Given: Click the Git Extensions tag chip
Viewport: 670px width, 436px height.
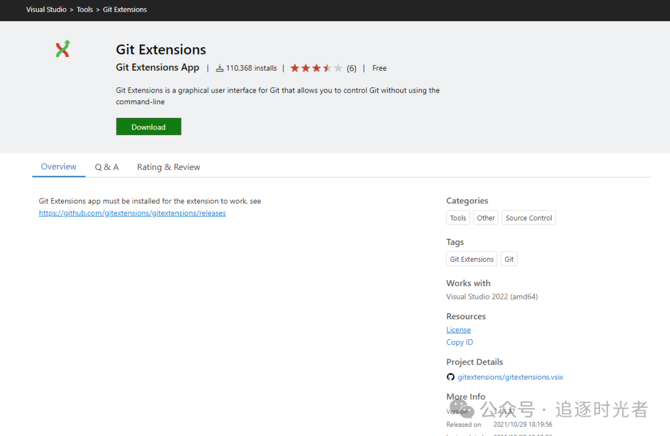Looking at the screenshot, I should click(x=471, y=259).
